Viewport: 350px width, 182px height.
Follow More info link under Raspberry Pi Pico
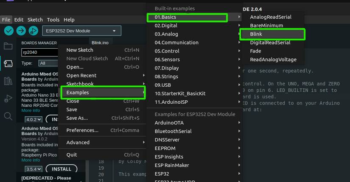[x=31, y=160]
